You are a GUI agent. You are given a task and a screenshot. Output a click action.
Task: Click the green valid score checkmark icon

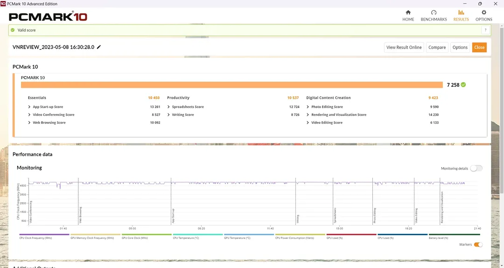click(13, 30)
